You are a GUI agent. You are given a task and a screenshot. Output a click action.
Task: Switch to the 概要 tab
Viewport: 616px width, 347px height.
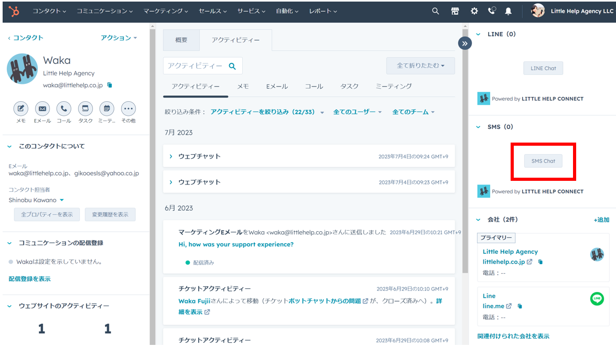coord(181,40)
